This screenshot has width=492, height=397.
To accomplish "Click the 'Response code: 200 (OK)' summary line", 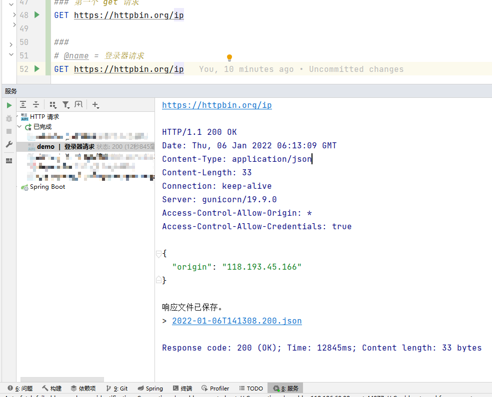I will (322, 348).
